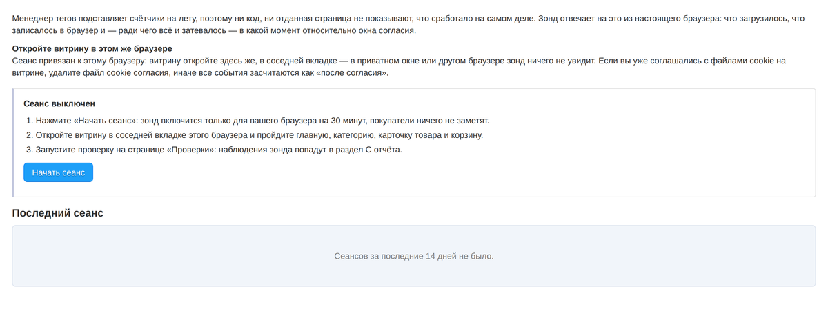Click the «Последний сеанс» heading
The image size is (828, 329).
click(x=58, y=213)
